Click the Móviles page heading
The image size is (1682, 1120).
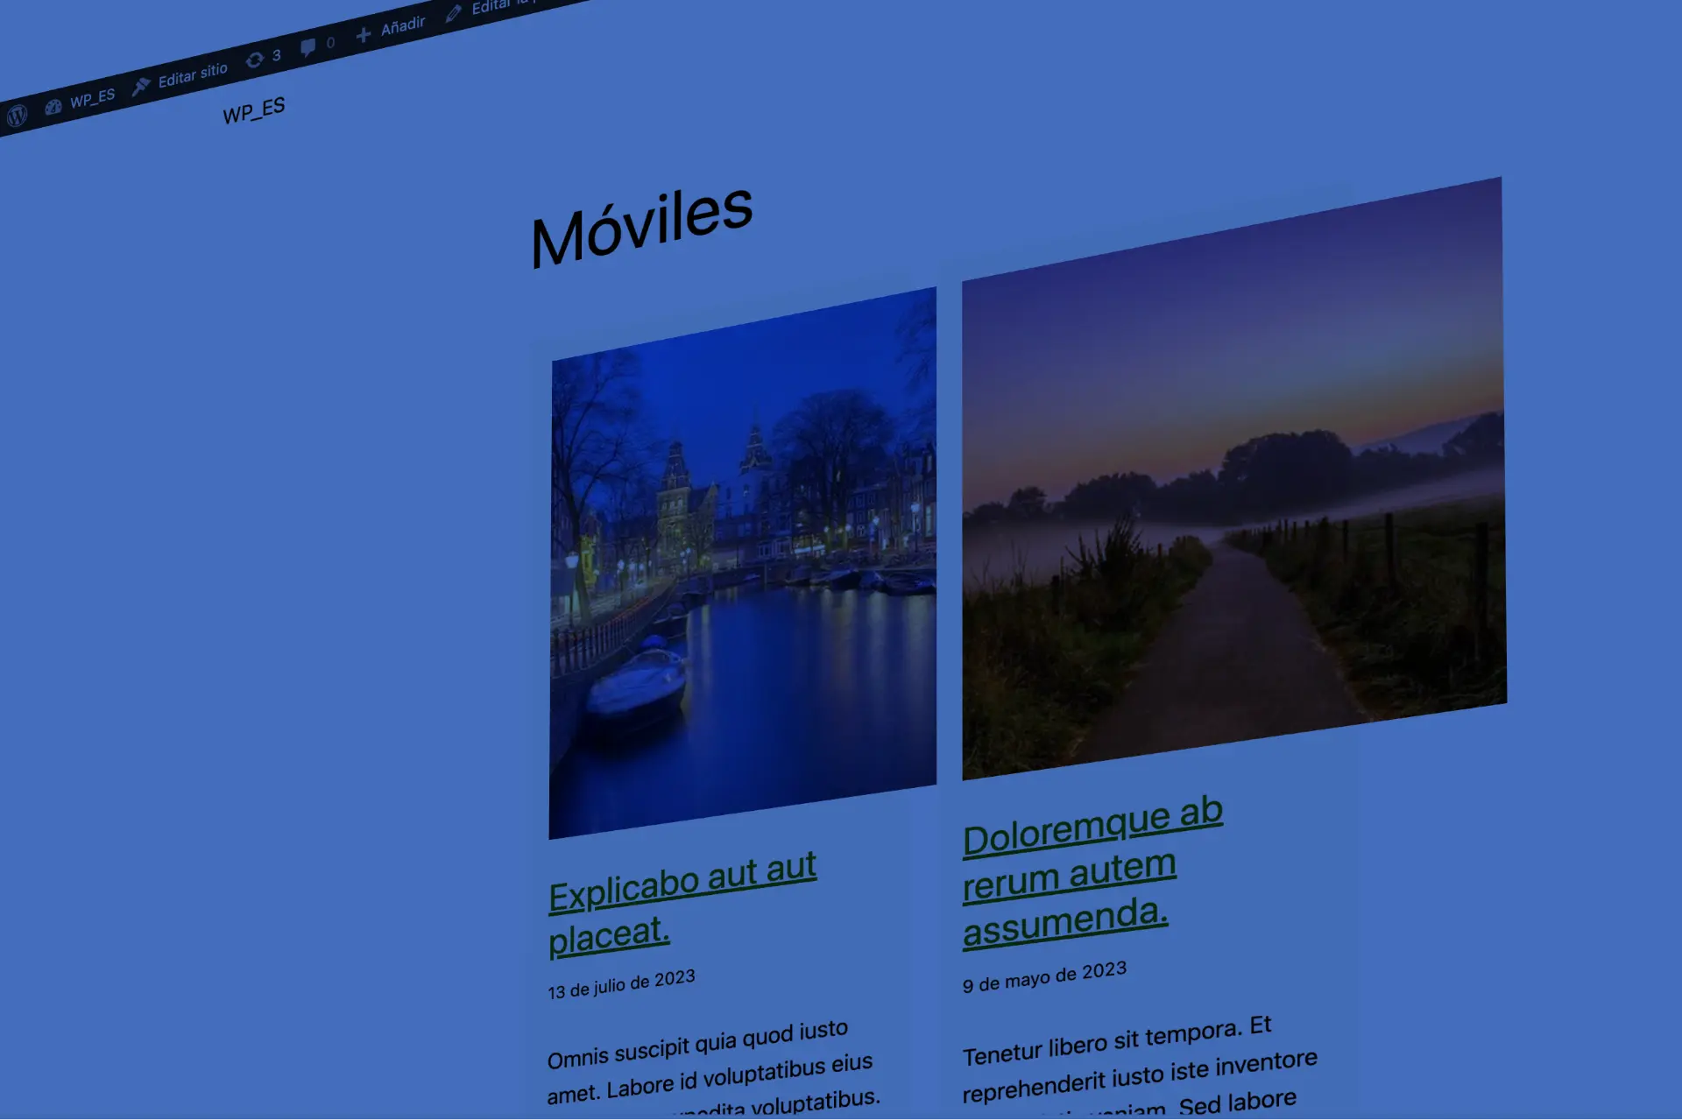[642, 227]
